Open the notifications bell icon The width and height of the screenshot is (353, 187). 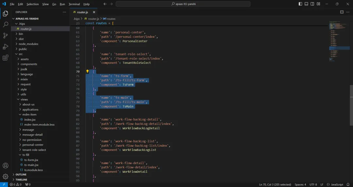pos(348,184)
